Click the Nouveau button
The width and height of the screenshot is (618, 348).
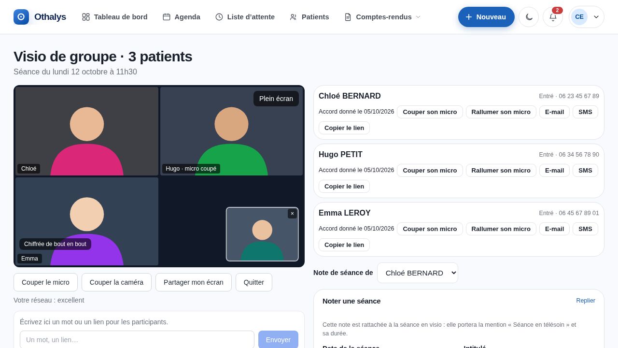coord(486,17)
